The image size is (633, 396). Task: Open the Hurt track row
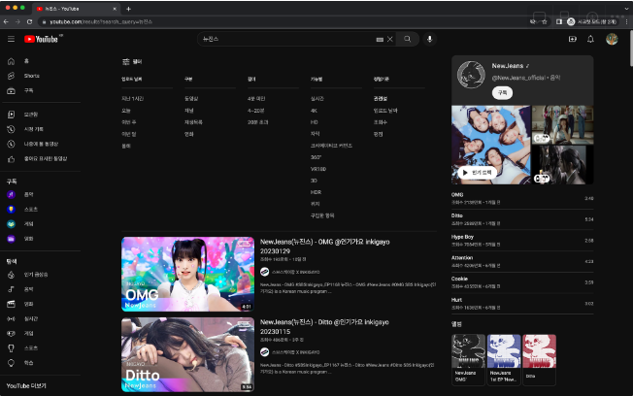click(522, 304)
